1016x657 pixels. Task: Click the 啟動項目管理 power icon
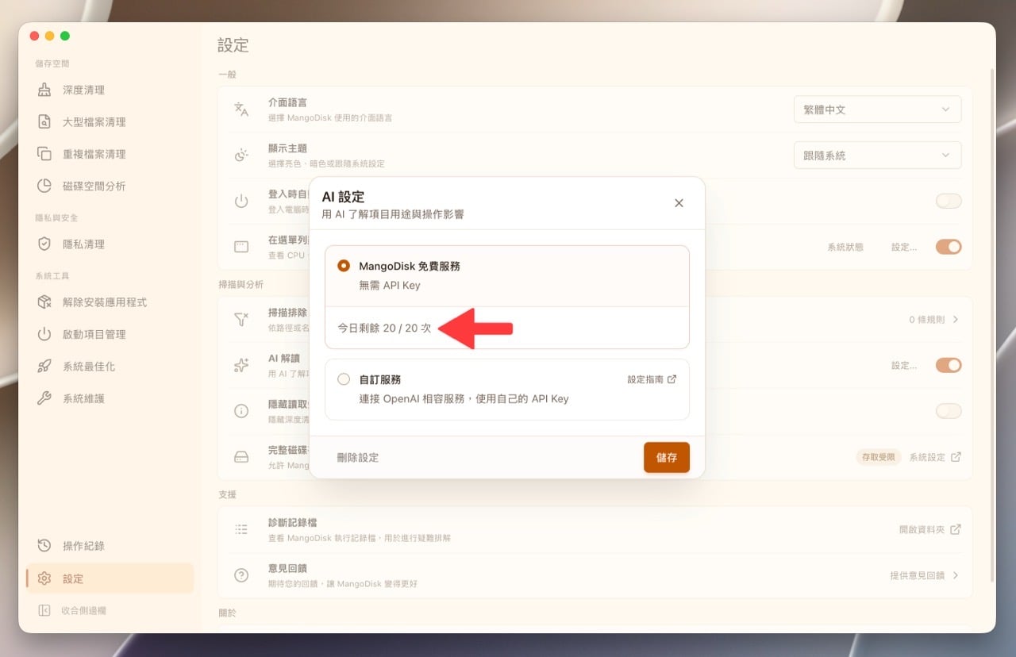coord(44,334)
